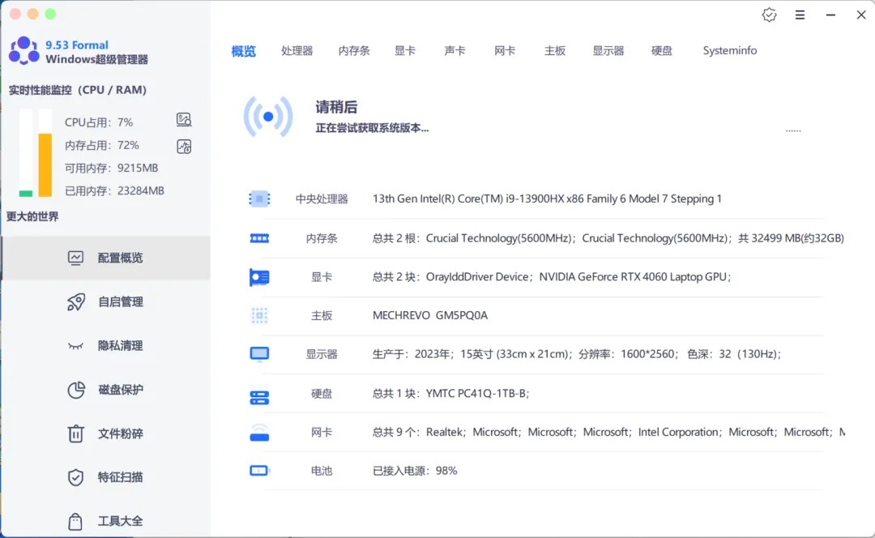This screenshot has width=875, height=538.
Task: Click the verification badge icon in title bar
Action: click(769, 15)
